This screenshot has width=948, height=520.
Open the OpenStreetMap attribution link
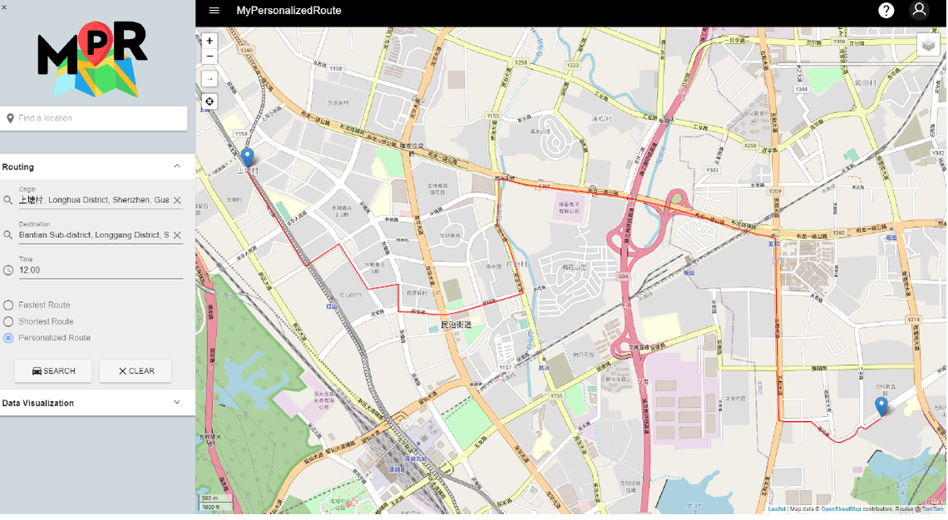[840, 508]
